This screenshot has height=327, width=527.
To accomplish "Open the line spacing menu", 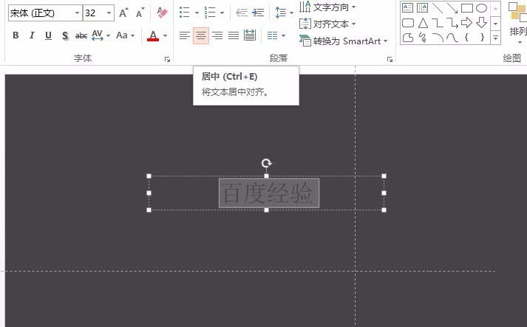I will pyautogui.click(x=284, y=13).
